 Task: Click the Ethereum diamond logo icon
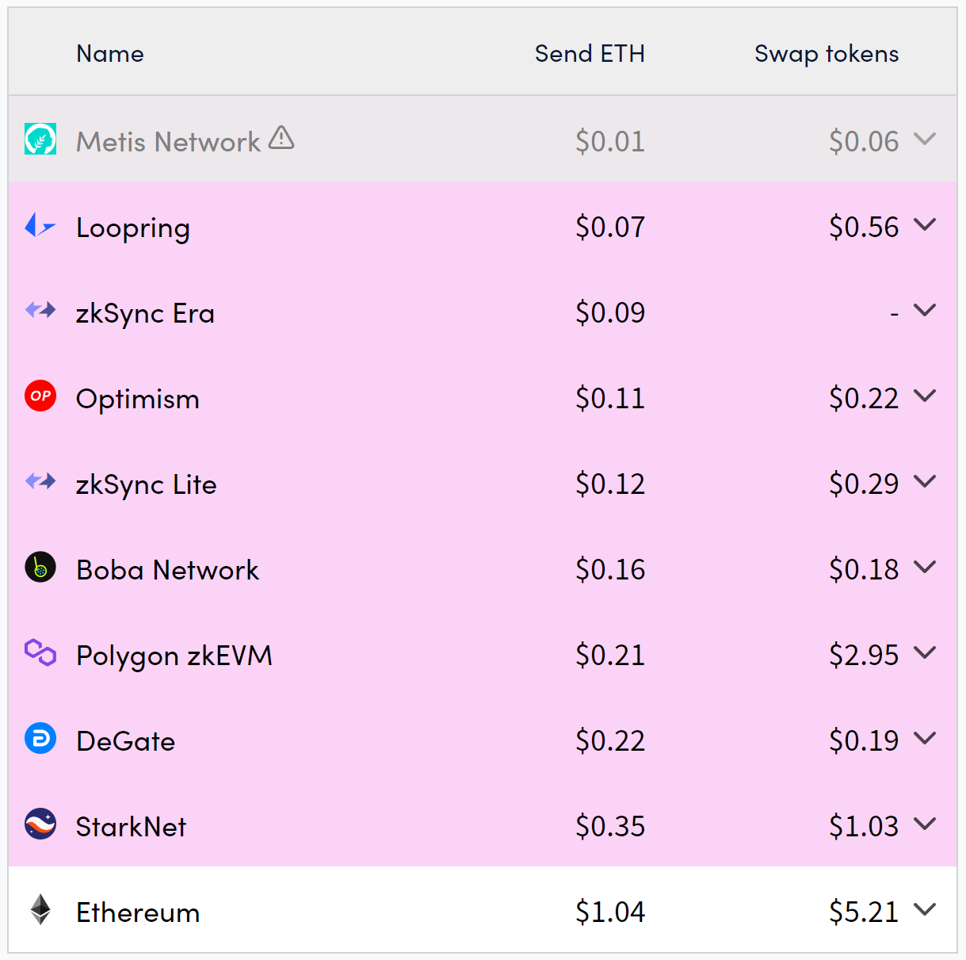(x=40, y=910)
